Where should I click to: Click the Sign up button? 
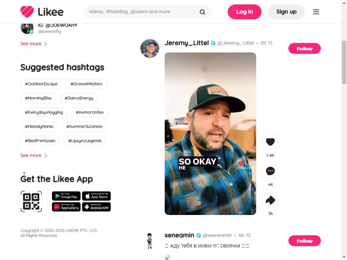[x=286, y=12]
